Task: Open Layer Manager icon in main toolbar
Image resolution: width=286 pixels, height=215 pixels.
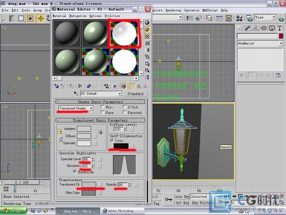Action: point(209,18)
